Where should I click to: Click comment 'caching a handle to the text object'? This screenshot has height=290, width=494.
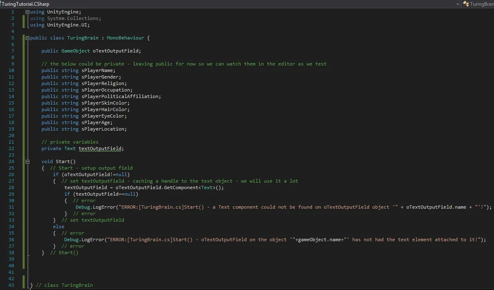pos(182,181)
